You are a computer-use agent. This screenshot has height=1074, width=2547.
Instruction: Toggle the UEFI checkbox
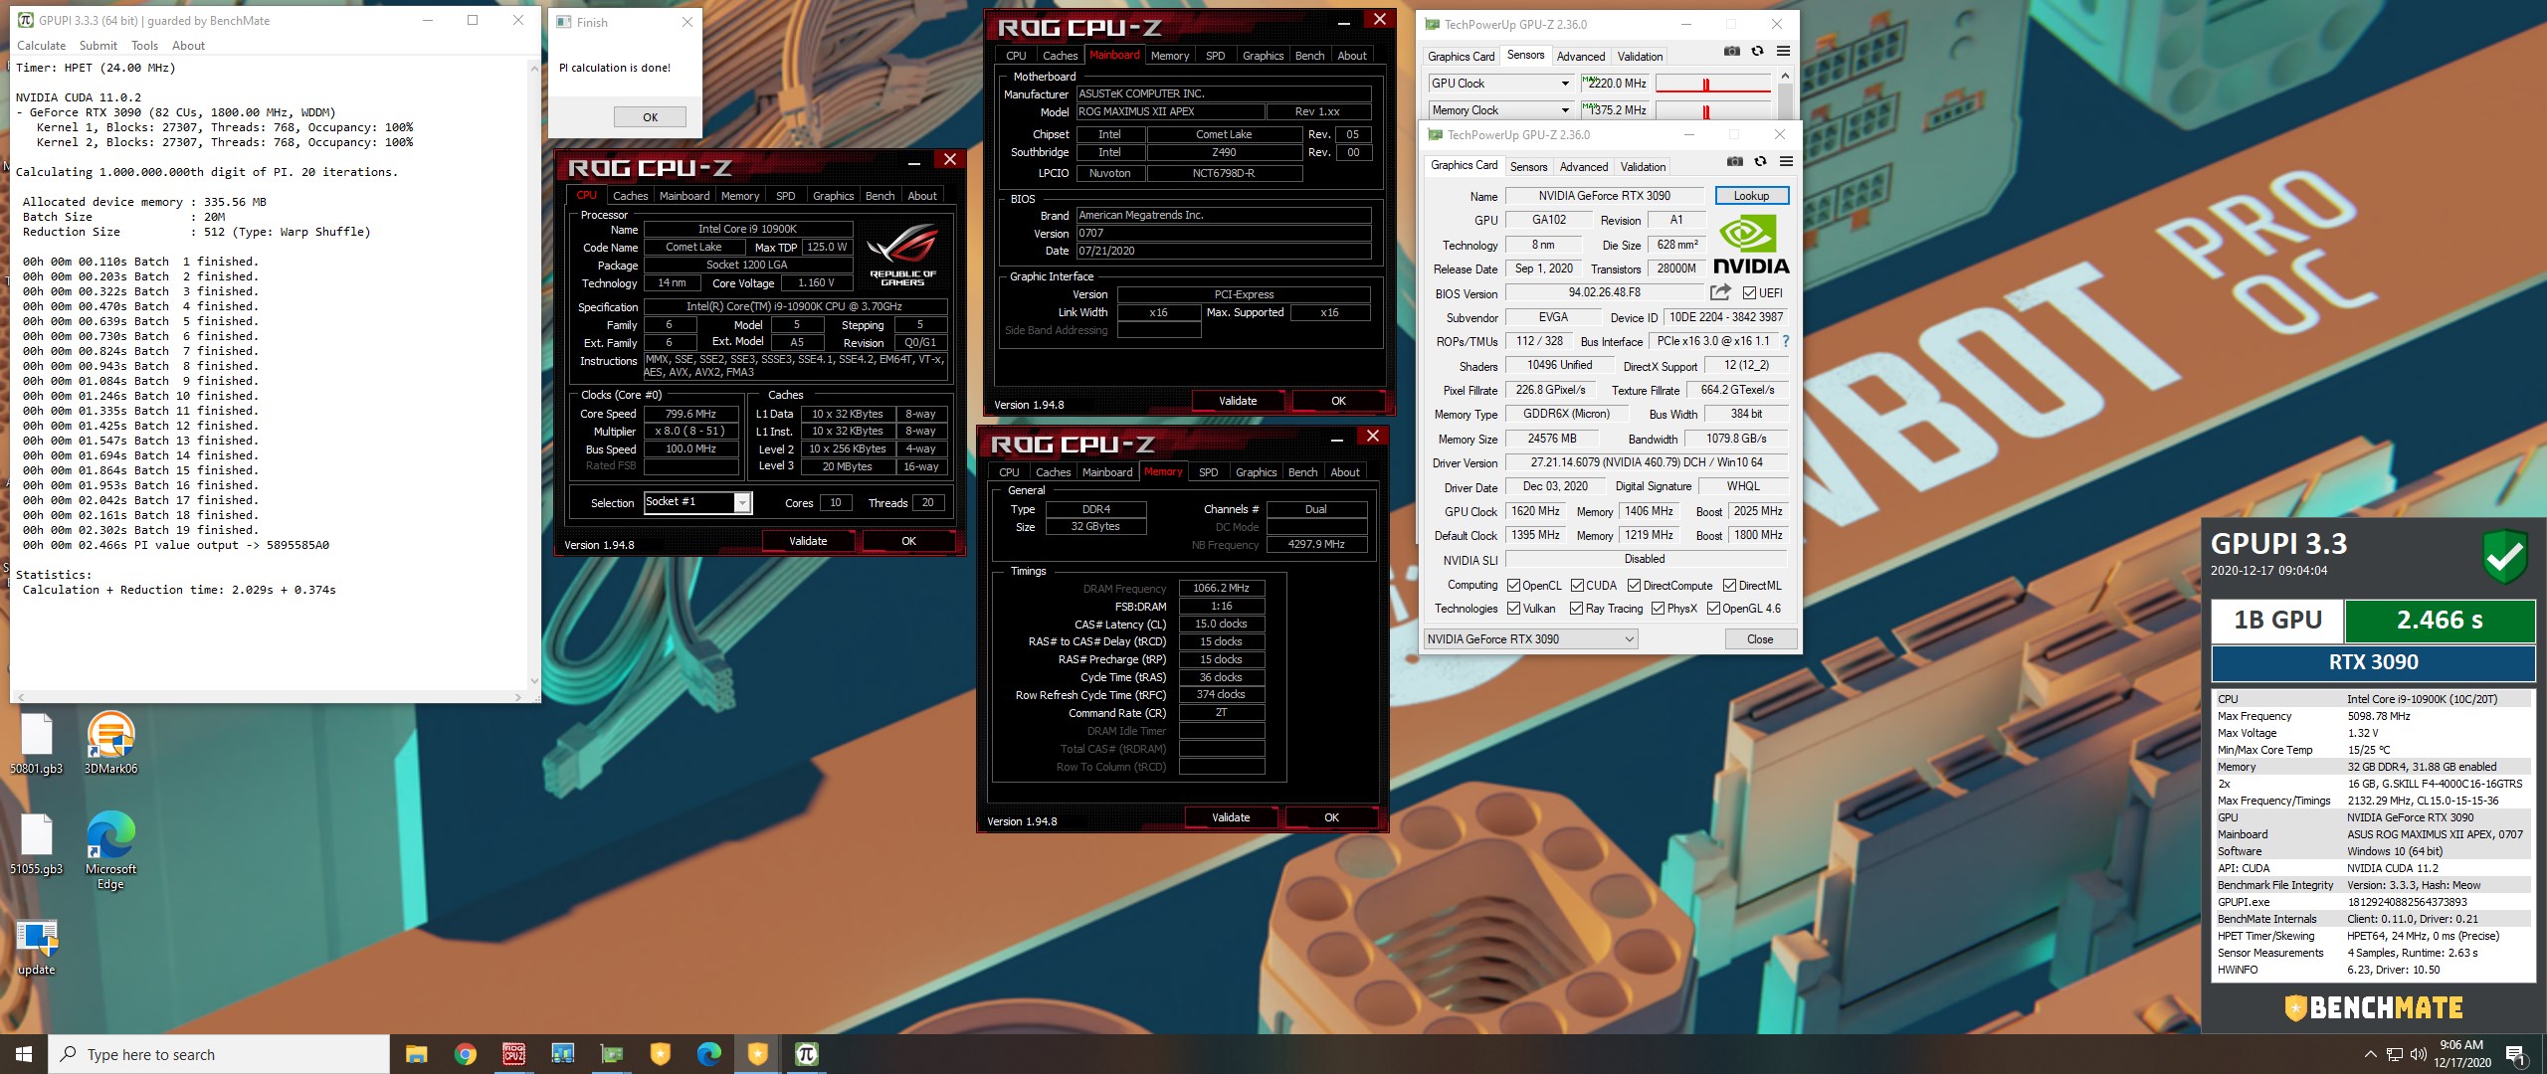pyautogui.click(x=1749, y=293)
